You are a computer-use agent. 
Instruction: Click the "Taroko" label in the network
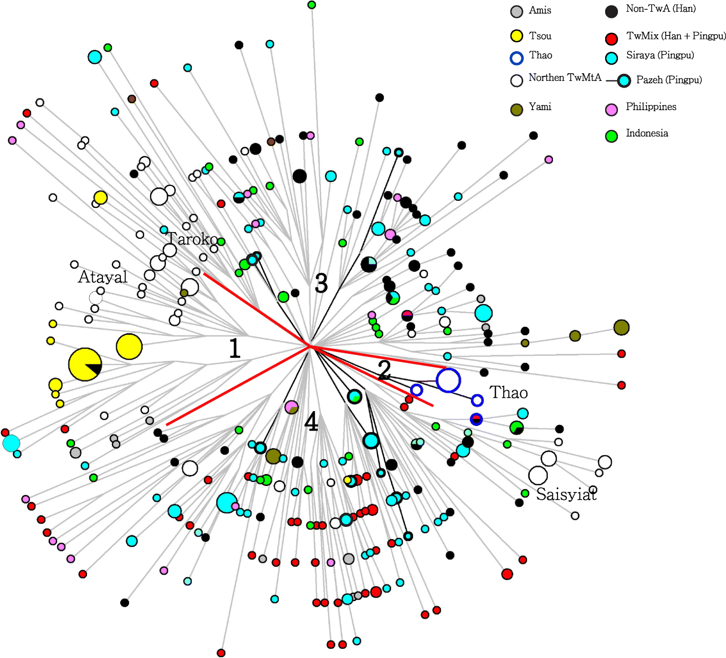point(192,239)
